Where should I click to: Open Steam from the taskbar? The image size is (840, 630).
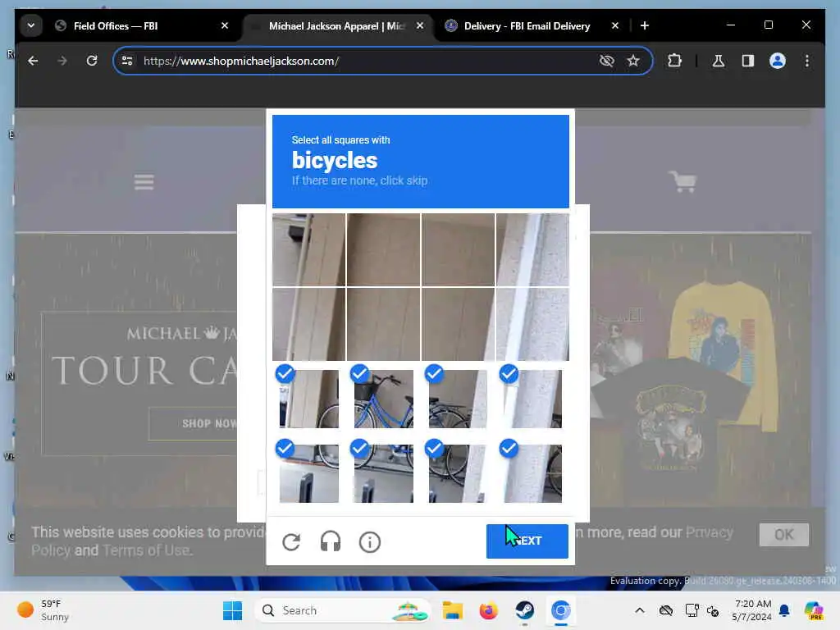524,610
